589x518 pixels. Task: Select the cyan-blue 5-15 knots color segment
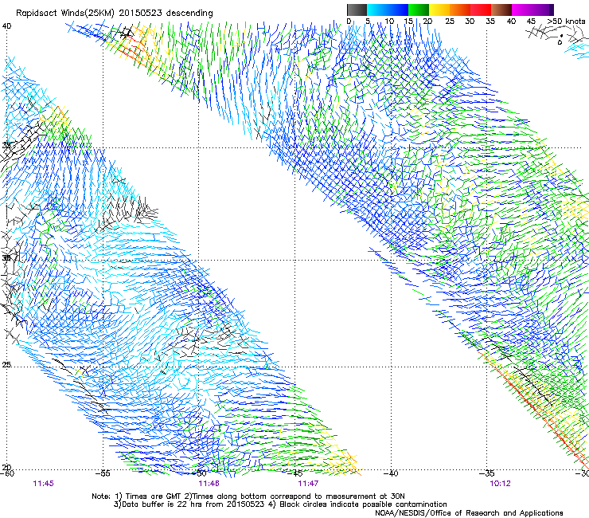388,10
